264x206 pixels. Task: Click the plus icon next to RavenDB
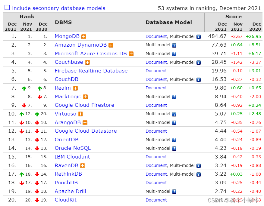(x=83, y=166)
